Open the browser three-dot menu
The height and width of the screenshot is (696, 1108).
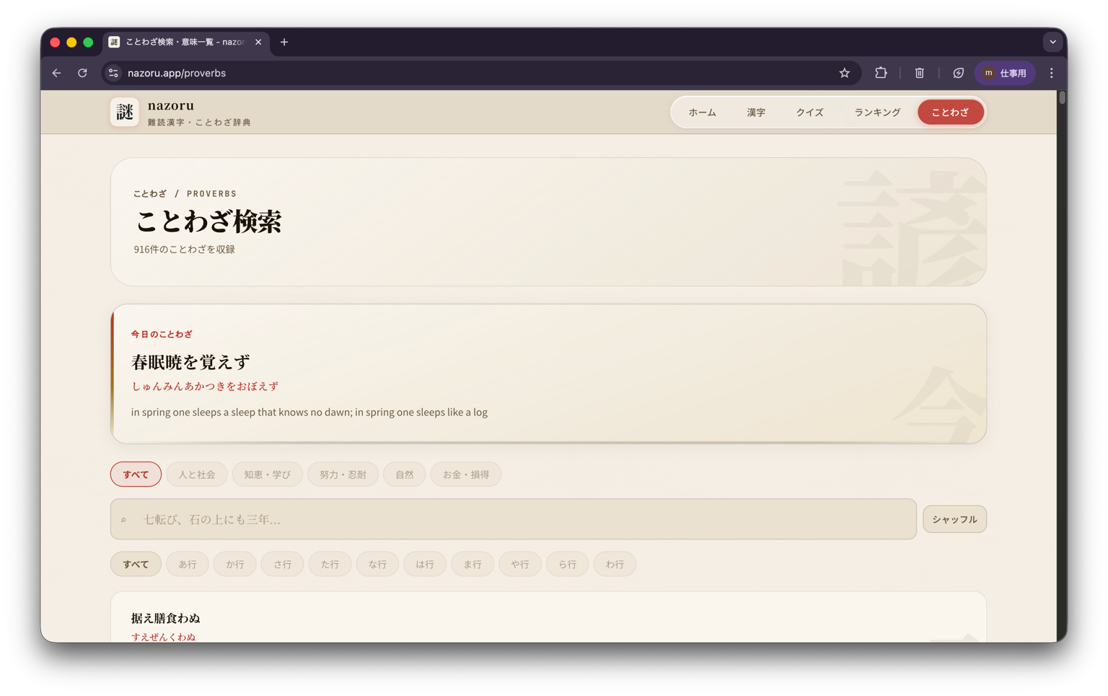(x=1051, y=73)
